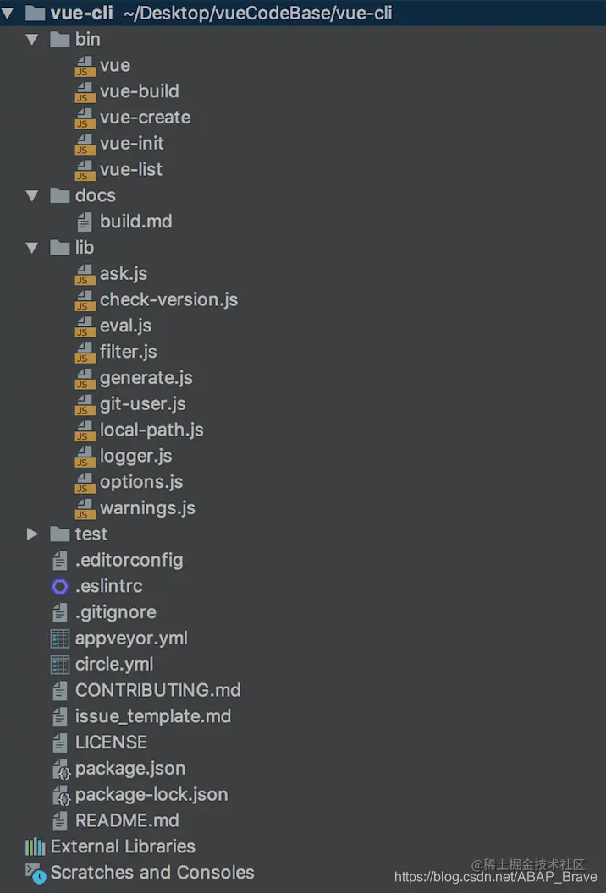
Task: Click the text file icon of .editorconfig
Action: click(x=60, y=561)
